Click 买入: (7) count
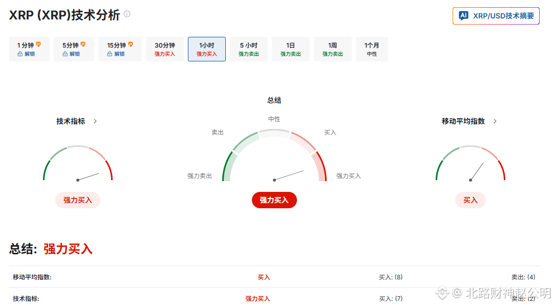The width and height of the screenshot is (555, 306). point(391,299)
